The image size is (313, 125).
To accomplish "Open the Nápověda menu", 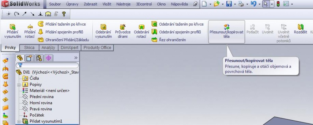I will tap(179, 4).
